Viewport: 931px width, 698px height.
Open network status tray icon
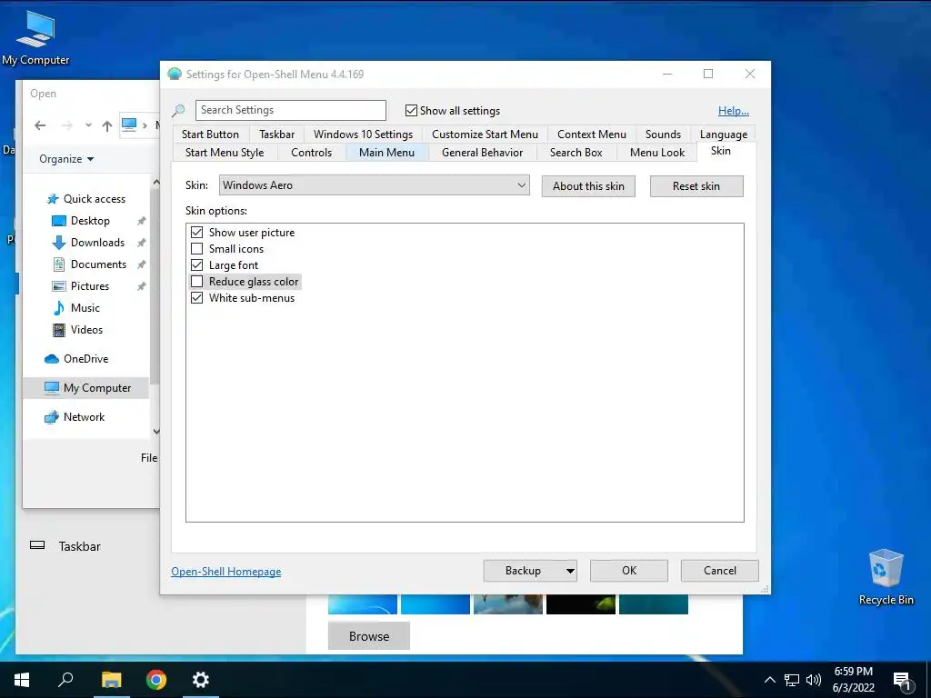click(792, 680)
